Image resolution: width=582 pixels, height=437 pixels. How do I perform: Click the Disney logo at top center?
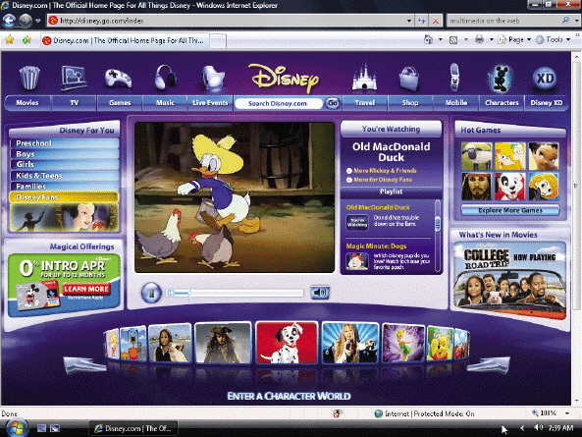(x=284, y=78)
